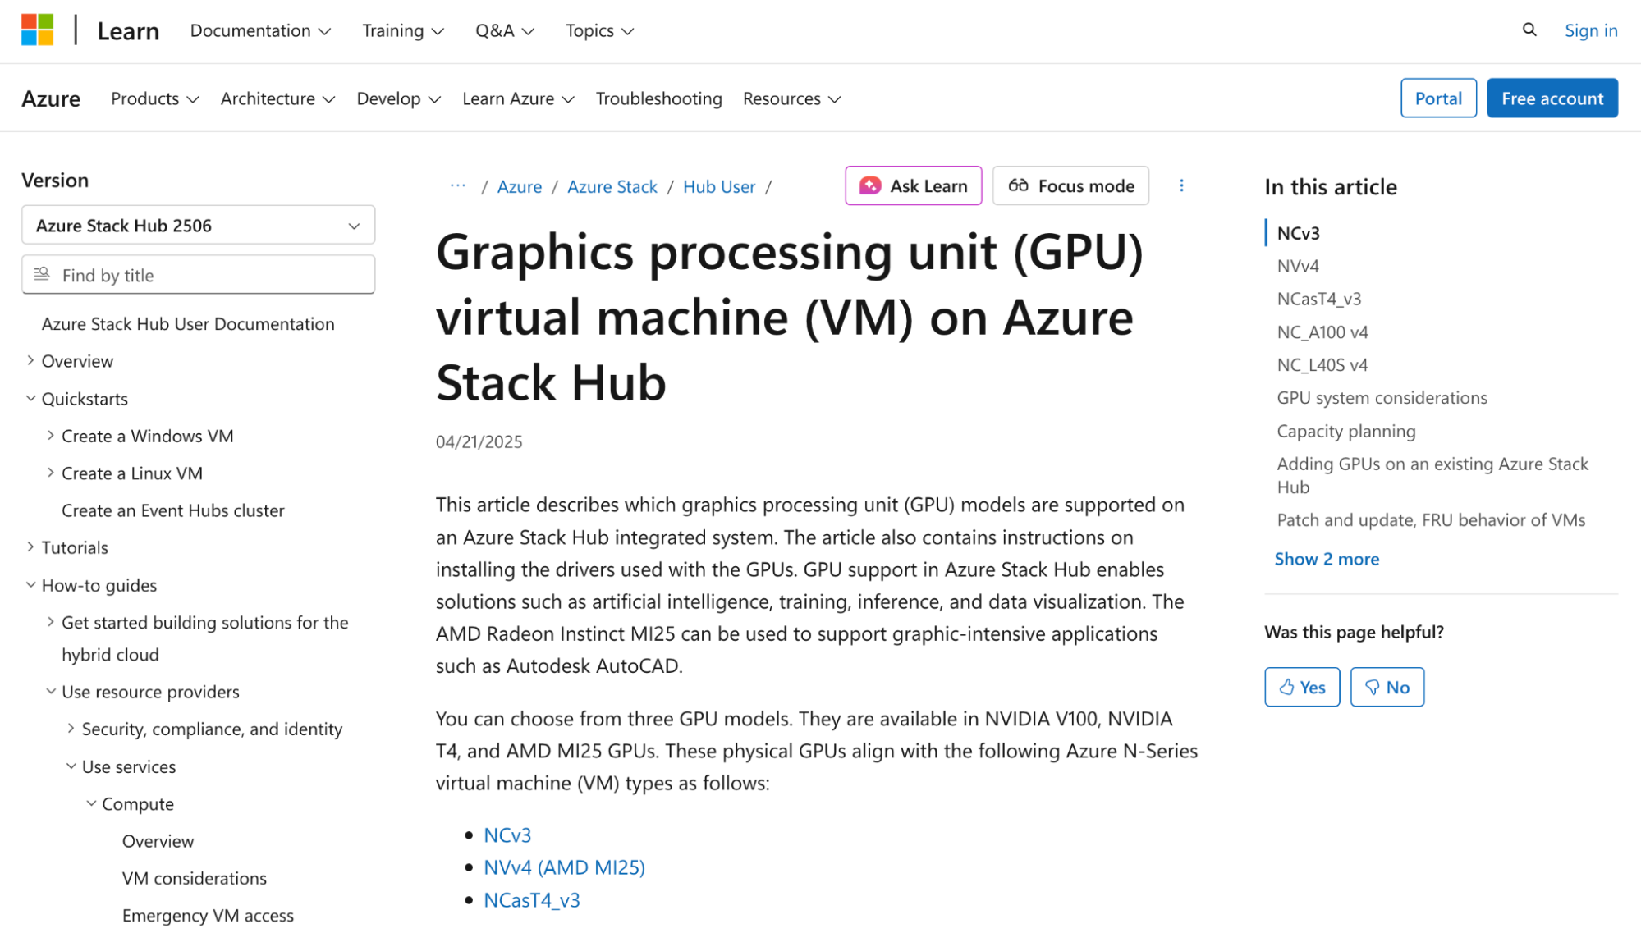Open the Sign in link
This screenshot has height=933, width=1641.
pyautogui.click(x=1590, y=30)
